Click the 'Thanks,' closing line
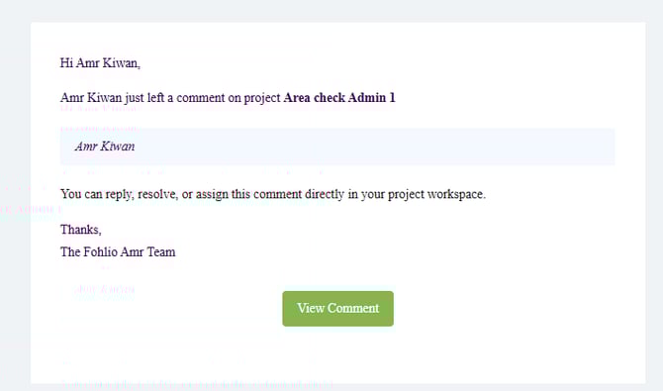 click(81, 230)
